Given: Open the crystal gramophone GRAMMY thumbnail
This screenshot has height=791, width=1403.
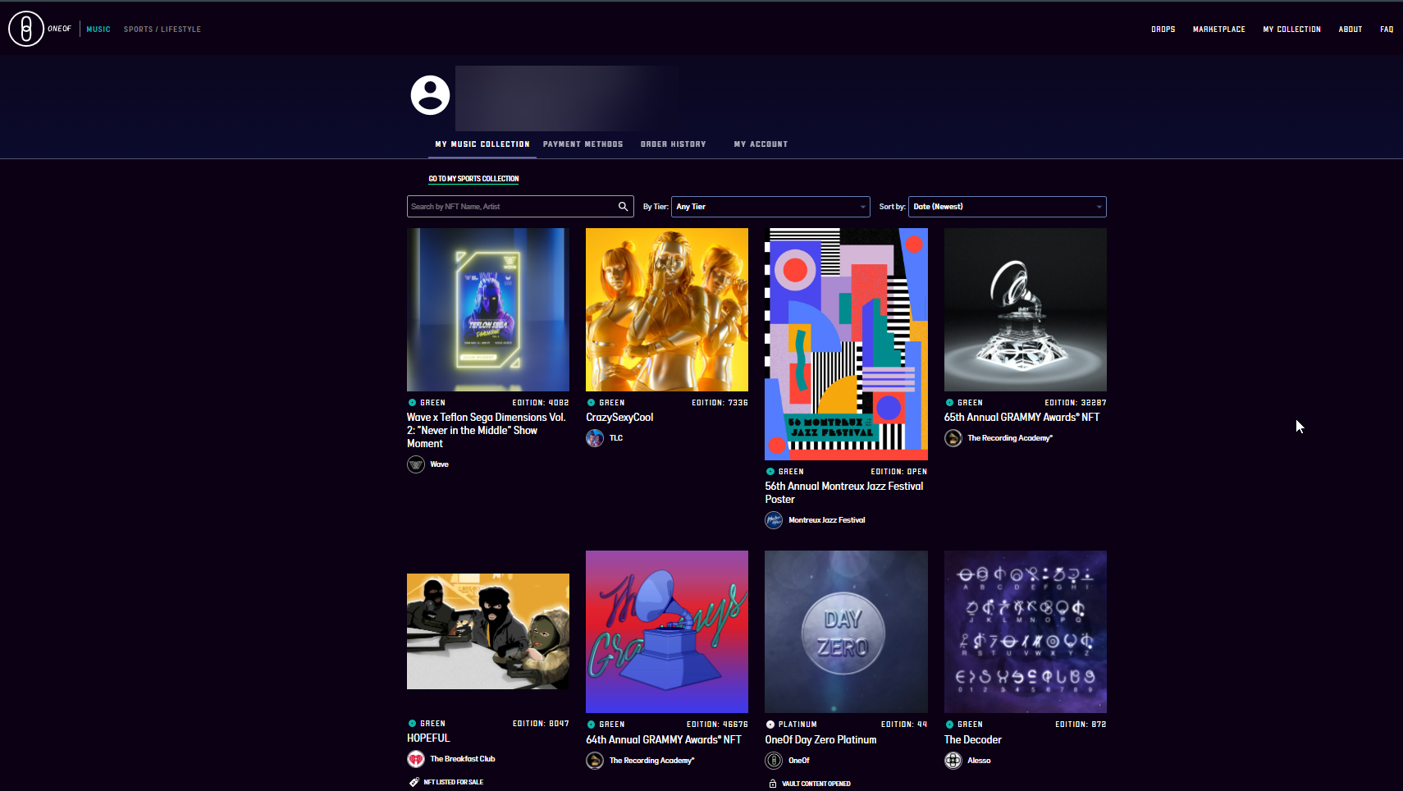Looking at the screenshot, I should tap(1026, 309).
